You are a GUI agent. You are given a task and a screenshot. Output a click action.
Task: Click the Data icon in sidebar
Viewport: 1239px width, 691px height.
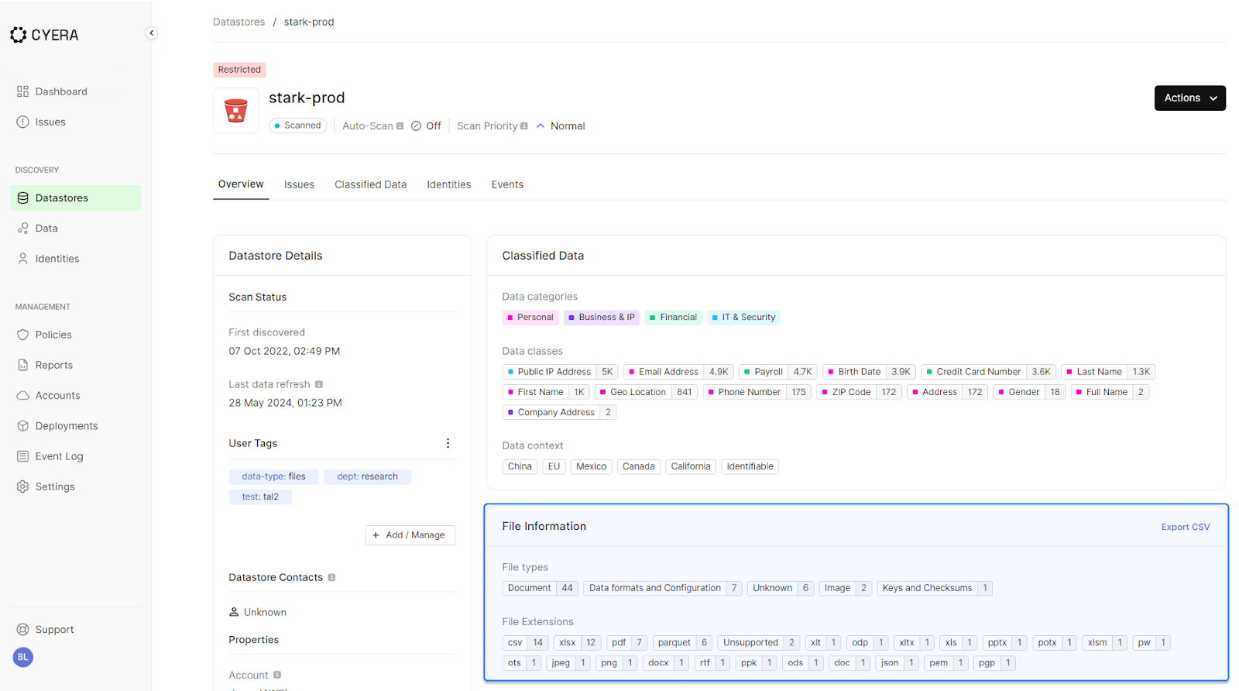[22, 229]
